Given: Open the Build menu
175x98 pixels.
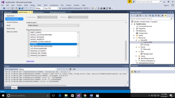Looking at the screenshot, I should pyautogui.click(x=26, y=5).
